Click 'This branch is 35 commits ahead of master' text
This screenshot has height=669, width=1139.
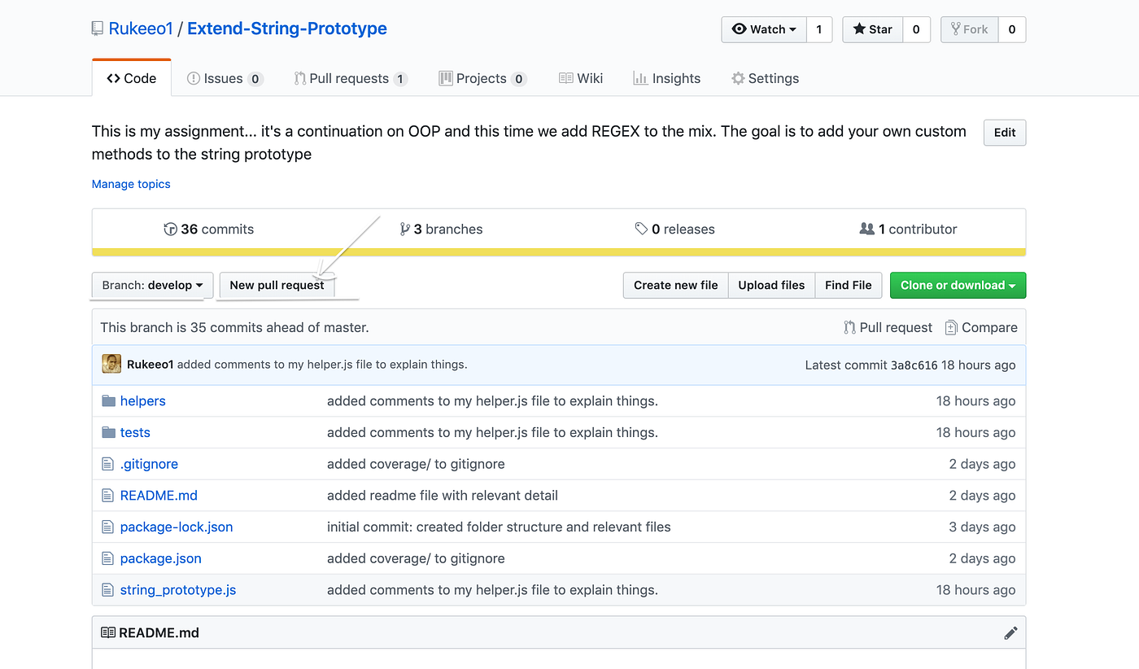(x=234, y=327)
